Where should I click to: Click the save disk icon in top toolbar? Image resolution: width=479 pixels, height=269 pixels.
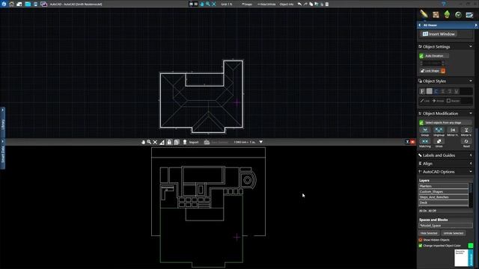(x=35, y=4)
